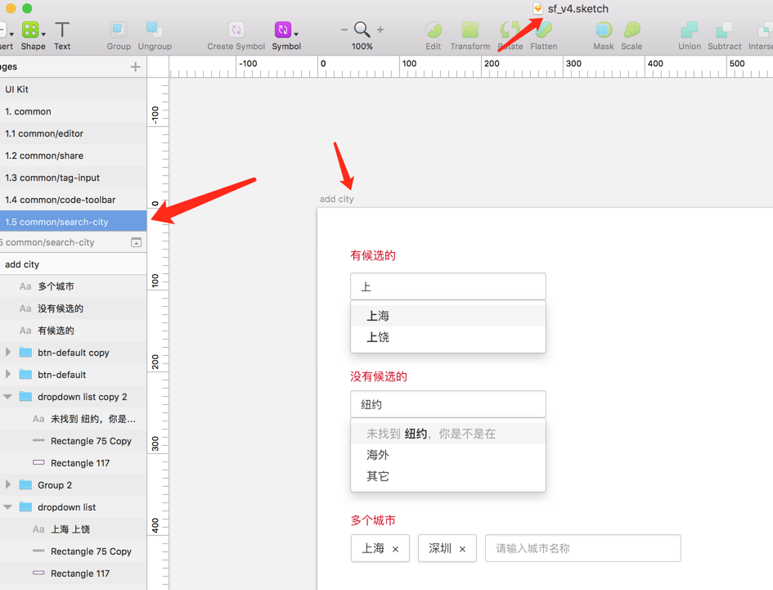This screenshot has height=590, width=773.
Task: Expand the btn-default copy group
Action: click(x=8, y=353)
